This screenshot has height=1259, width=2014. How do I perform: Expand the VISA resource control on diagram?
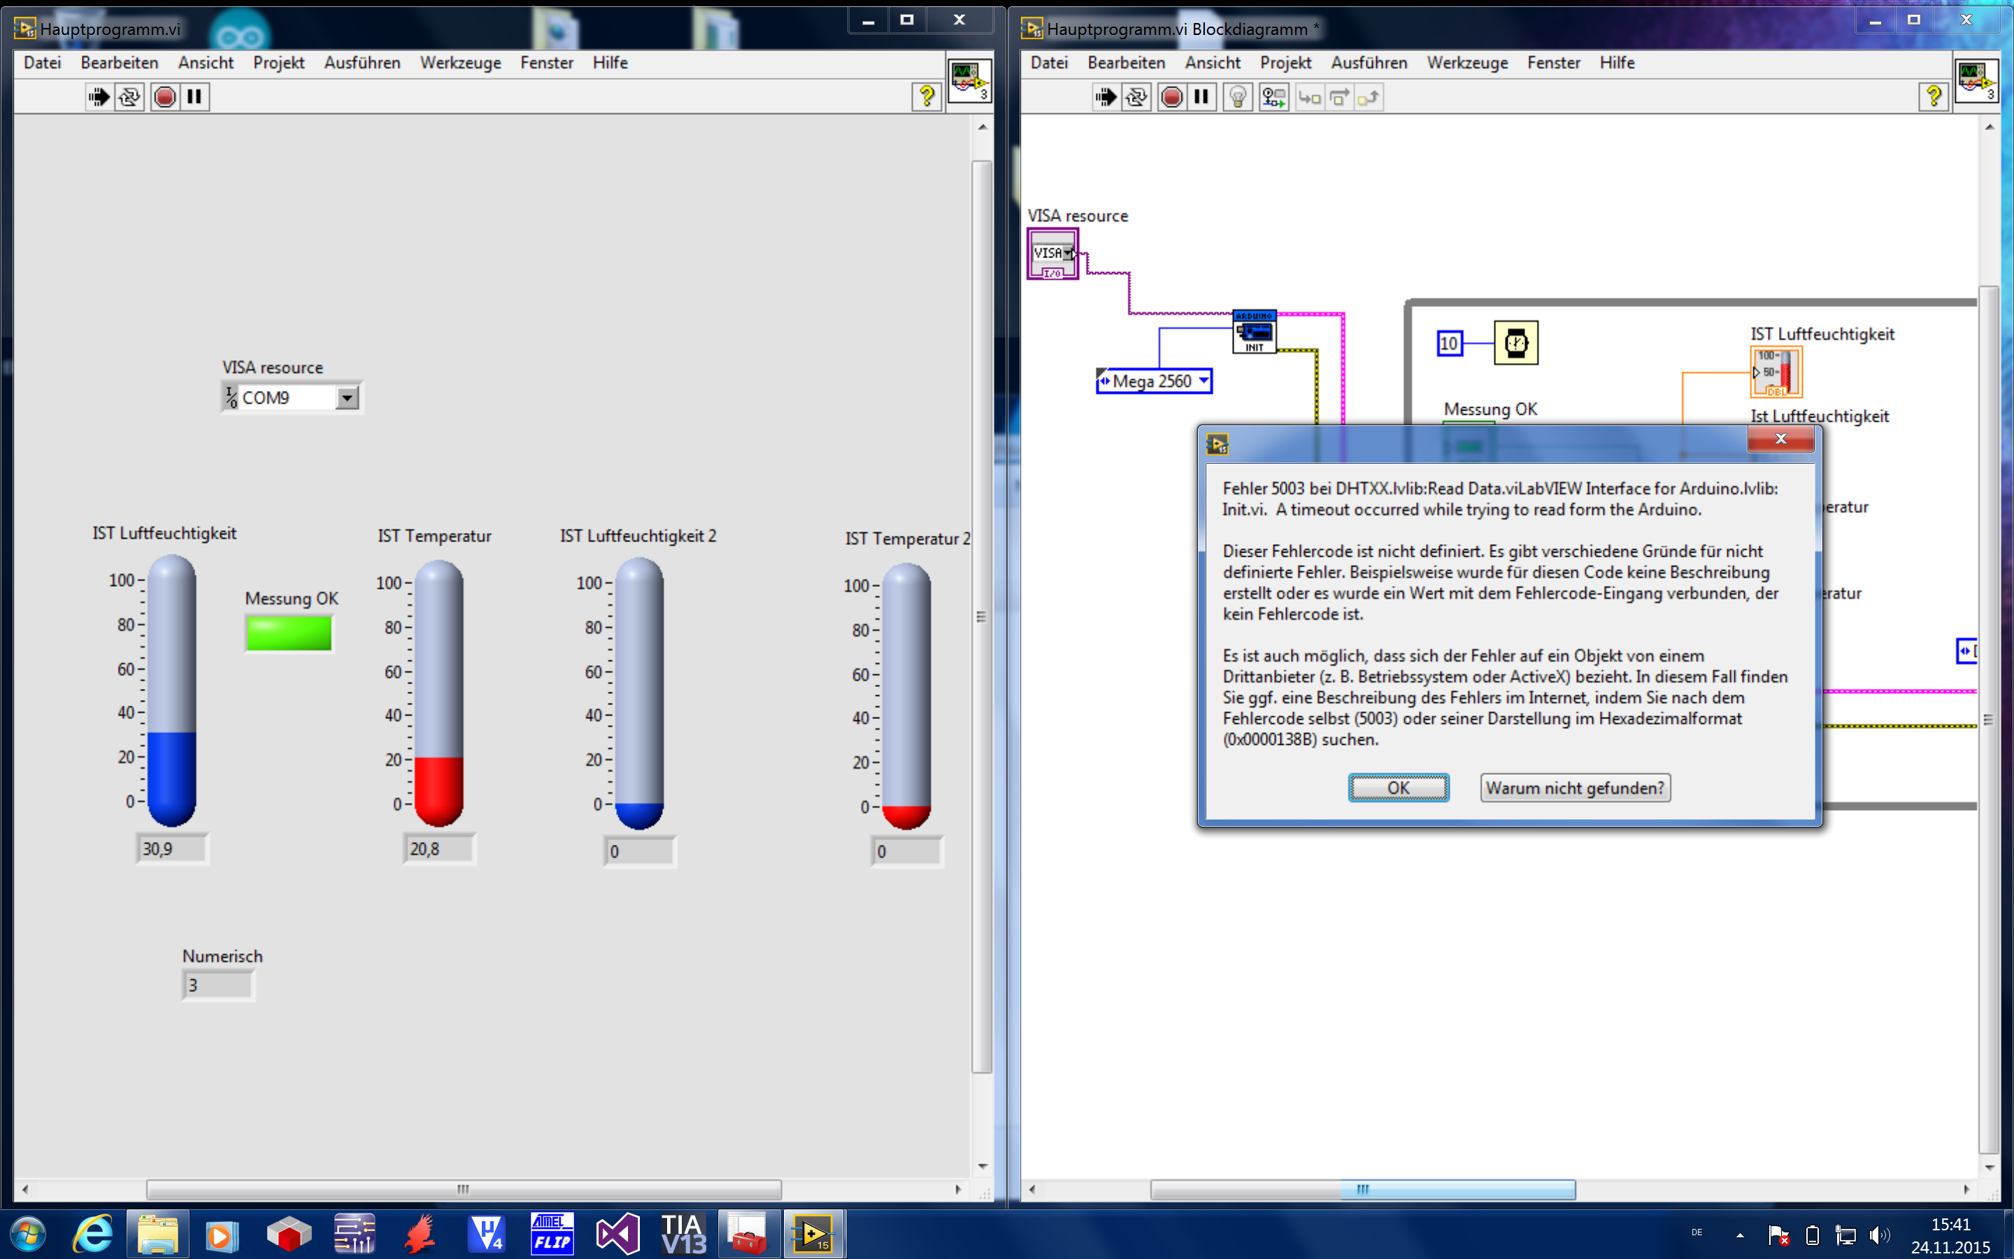1068,253
